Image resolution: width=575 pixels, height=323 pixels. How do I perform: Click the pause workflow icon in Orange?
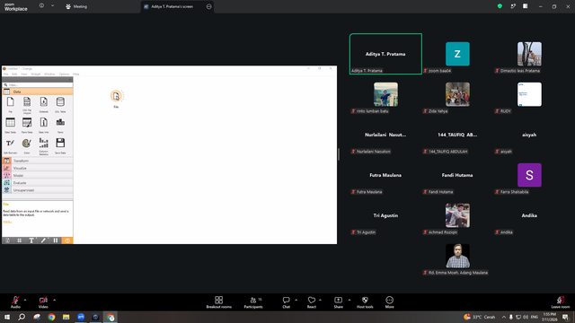coord(56,240)
